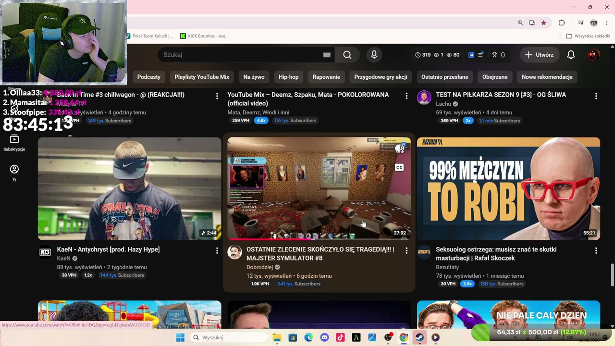Image resolution: width=615 pixels, height=346 pixels.
Task: Open YouTube notifications bell
Action: 571,55
